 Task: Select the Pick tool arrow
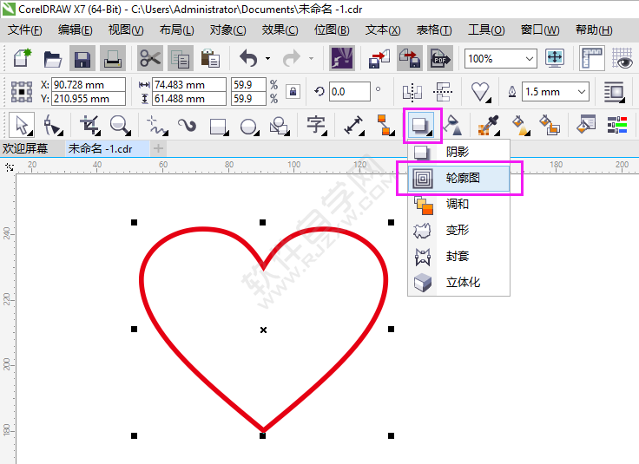tap(22, 125)
